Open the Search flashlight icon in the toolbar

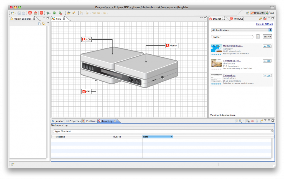pyautogui.click(x=73, y=13)
